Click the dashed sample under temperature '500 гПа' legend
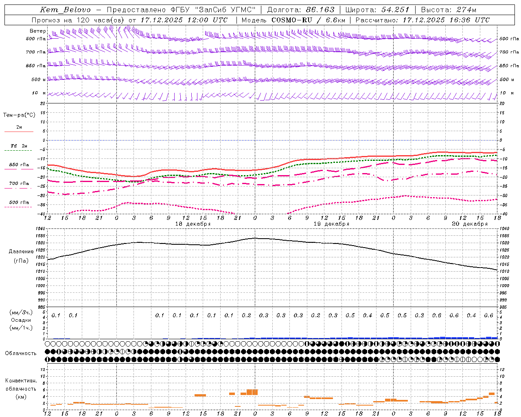The image size is (521, 417). [x=18, y=207]
